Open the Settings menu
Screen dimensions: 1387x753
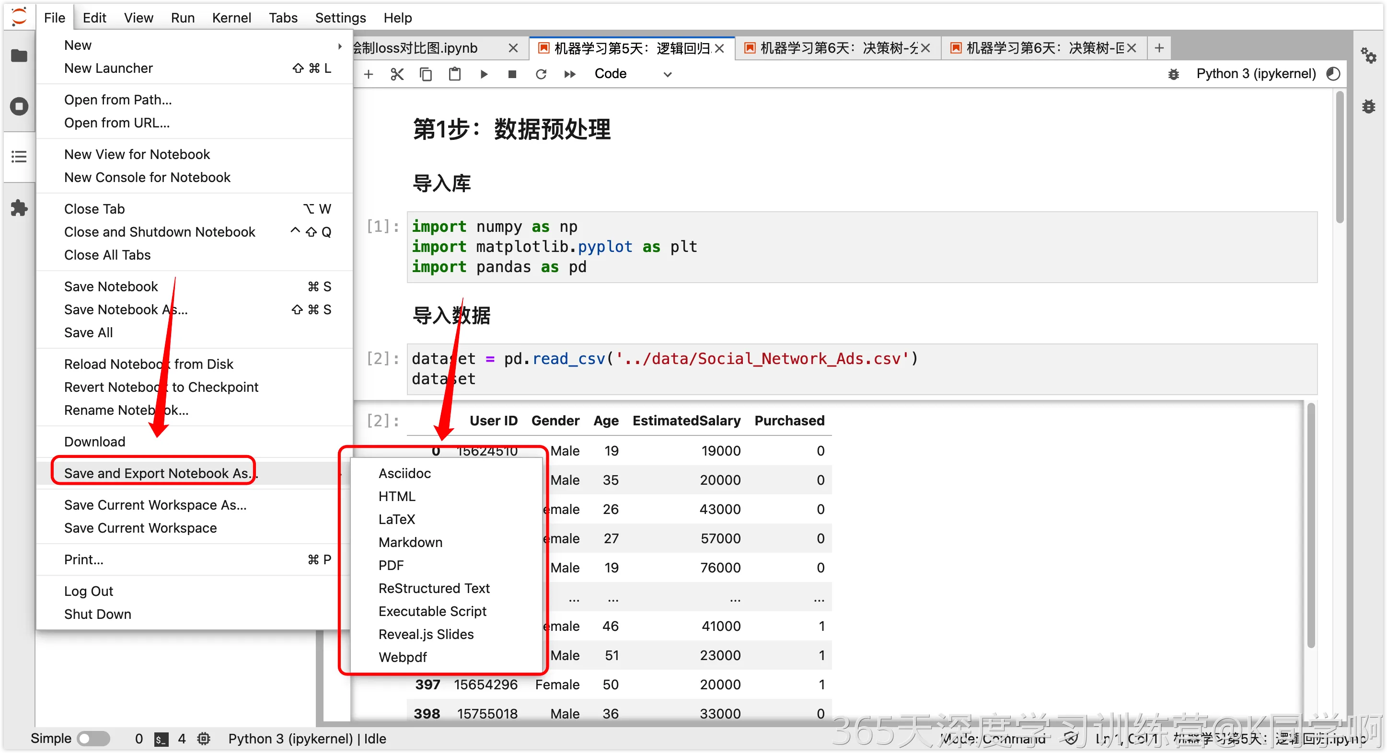340,18
